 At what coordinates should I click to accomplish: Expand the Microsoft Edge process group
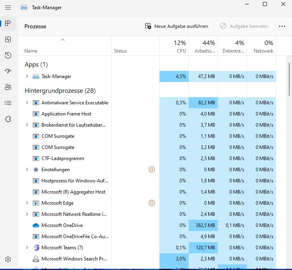tap(27, 203)
